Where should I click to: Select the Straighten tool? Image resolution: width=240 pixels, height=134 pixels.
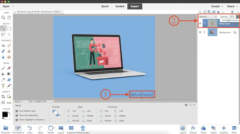tap(9, 102)
